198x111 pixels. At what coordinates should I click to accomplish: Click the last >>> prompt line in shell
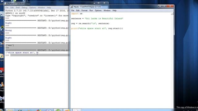pos(7,55)
